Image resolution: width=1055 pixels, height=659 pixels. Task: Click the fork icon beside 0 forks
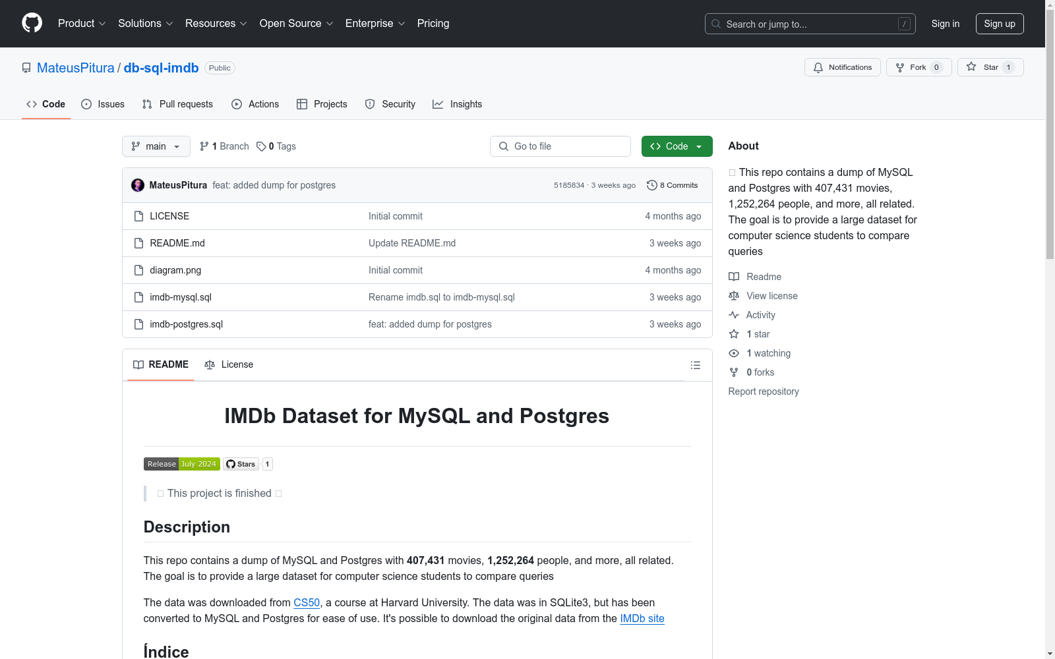(x=733, y=372)
